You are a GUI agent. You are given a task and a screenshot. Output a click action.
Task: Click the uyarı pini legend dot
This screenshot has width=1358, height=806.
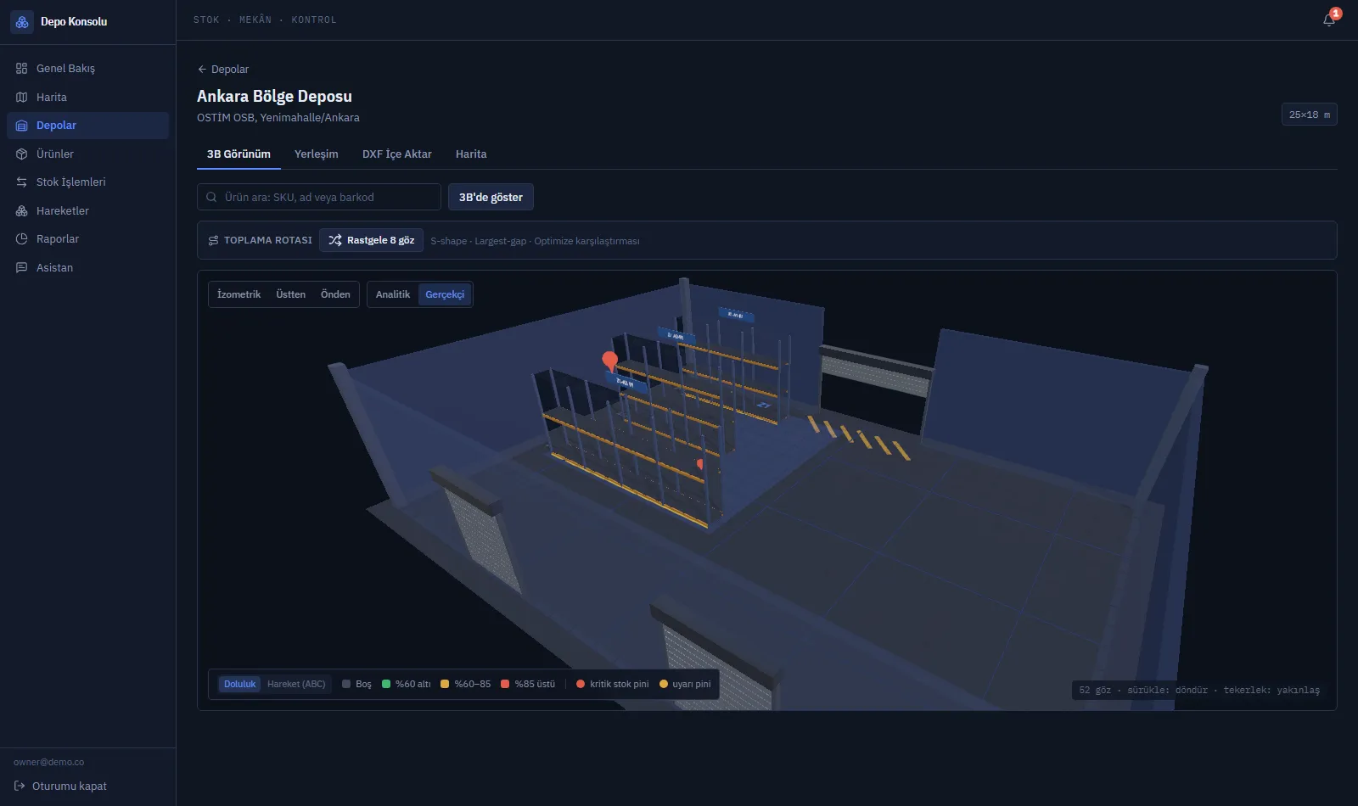coord(664,684)
